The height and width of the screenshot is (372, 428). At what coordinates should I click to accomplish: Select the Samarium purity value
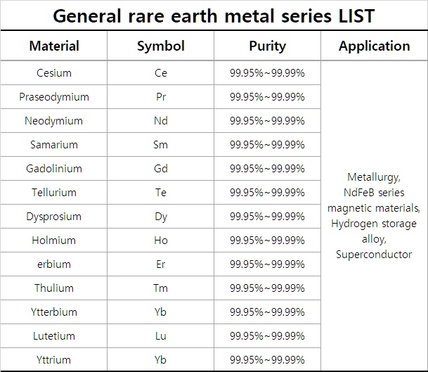[267, 145]
